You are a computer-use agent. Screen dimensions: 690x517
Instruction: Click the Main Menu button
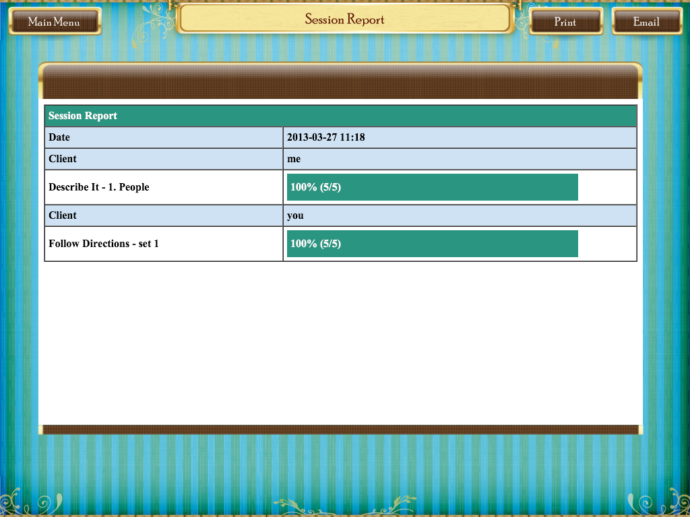[x=55, y=21]
